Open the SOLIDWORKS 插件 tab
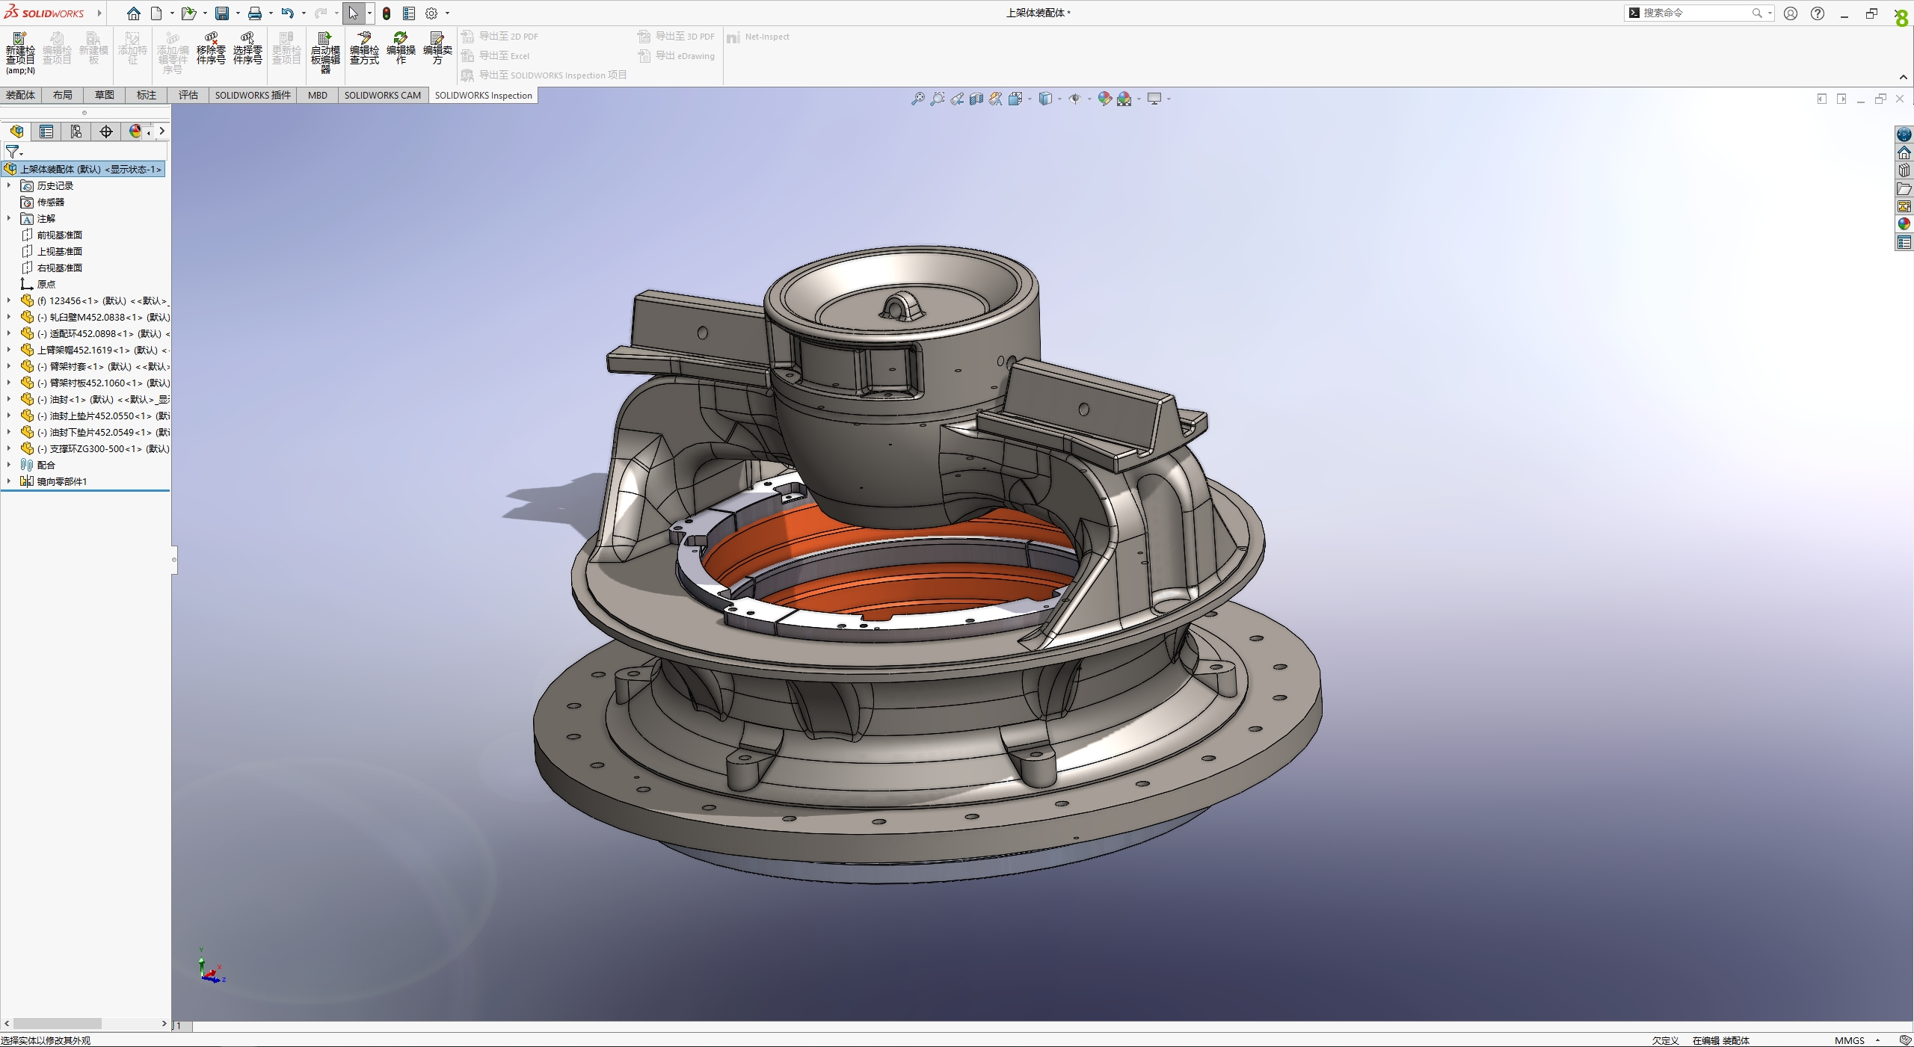 click(x=253, y=95)
